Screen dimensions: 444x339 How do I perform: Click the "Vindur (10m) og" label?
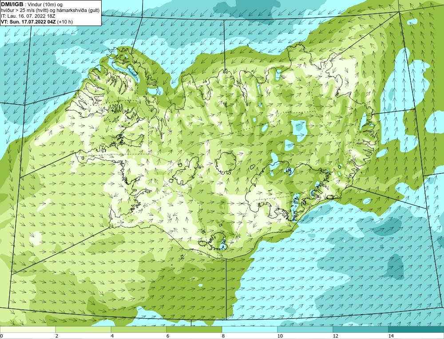(46, 5)
